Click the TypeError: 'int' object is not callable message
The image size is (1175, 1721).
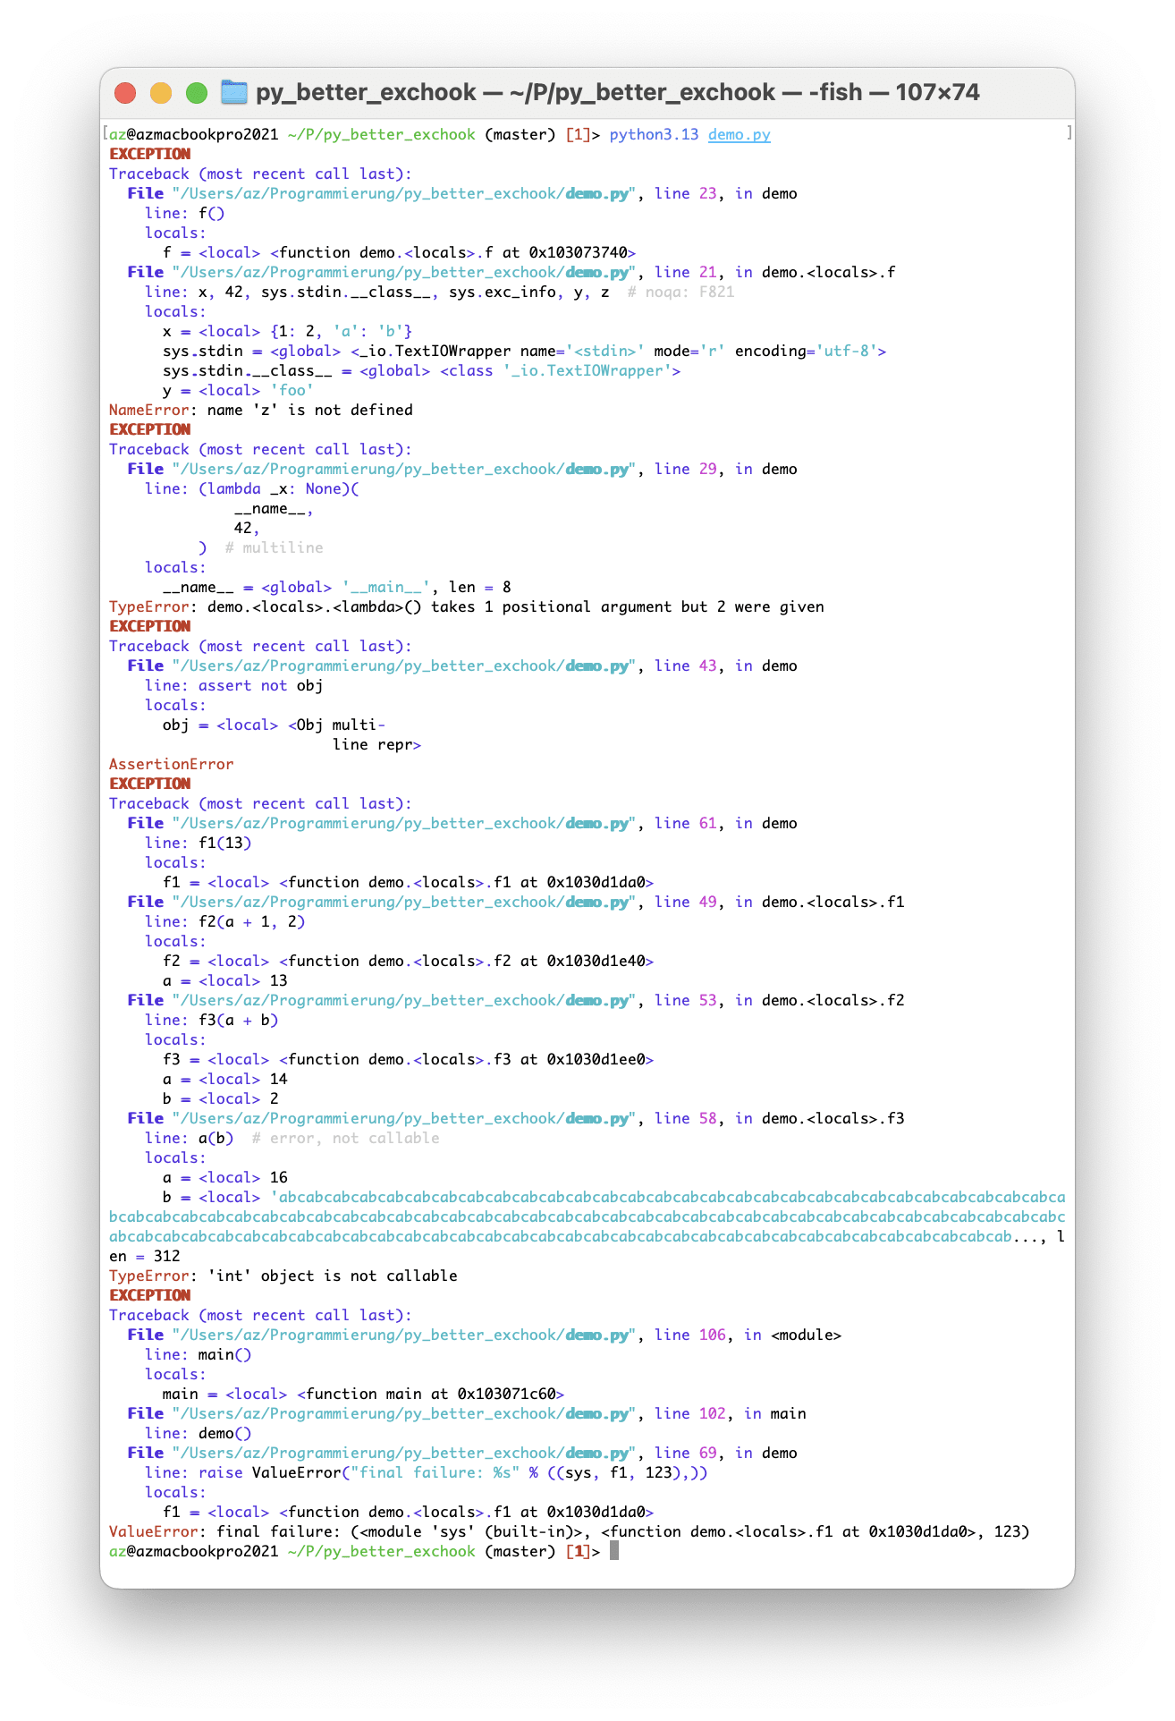(x=283, y=1276)
